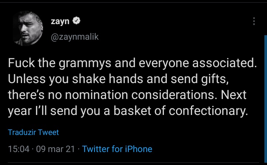Click the verified badge beside zayn
Viewport: 267px width, 165px height.
click(x=76, y=22)
